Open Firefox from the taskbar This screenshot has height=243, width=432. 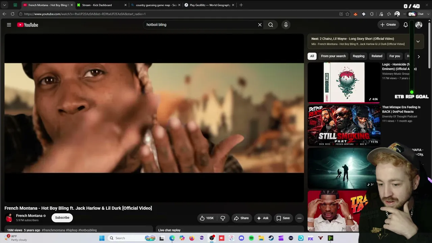(192, 238)
